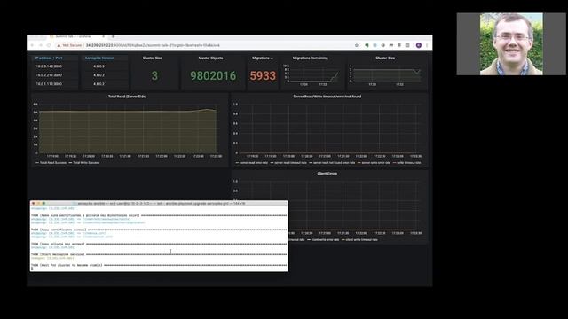Image resolution: width=568 pixels, height=319 pixels.
Task: Bookmark the page with the star icon
Action: 357,45
